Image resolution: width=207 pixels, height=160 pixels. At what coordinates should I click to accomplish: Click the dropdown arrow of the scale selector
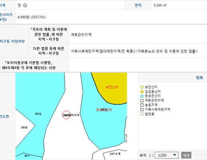(175, 155)
